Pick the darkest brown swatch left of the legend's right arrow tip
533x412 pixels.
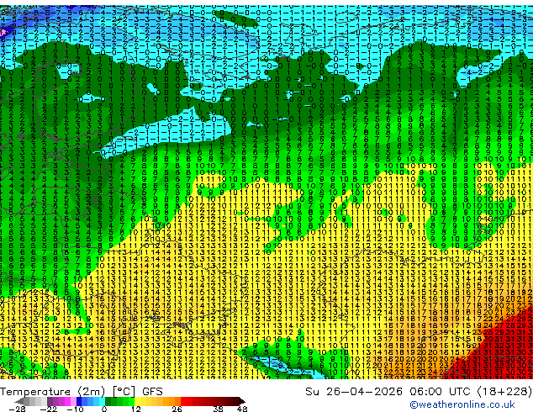(x=236, y=401)
